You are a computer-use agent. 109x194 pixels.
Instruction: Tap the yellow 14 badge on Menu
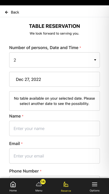pyautogui.click(x=43, y=182)
